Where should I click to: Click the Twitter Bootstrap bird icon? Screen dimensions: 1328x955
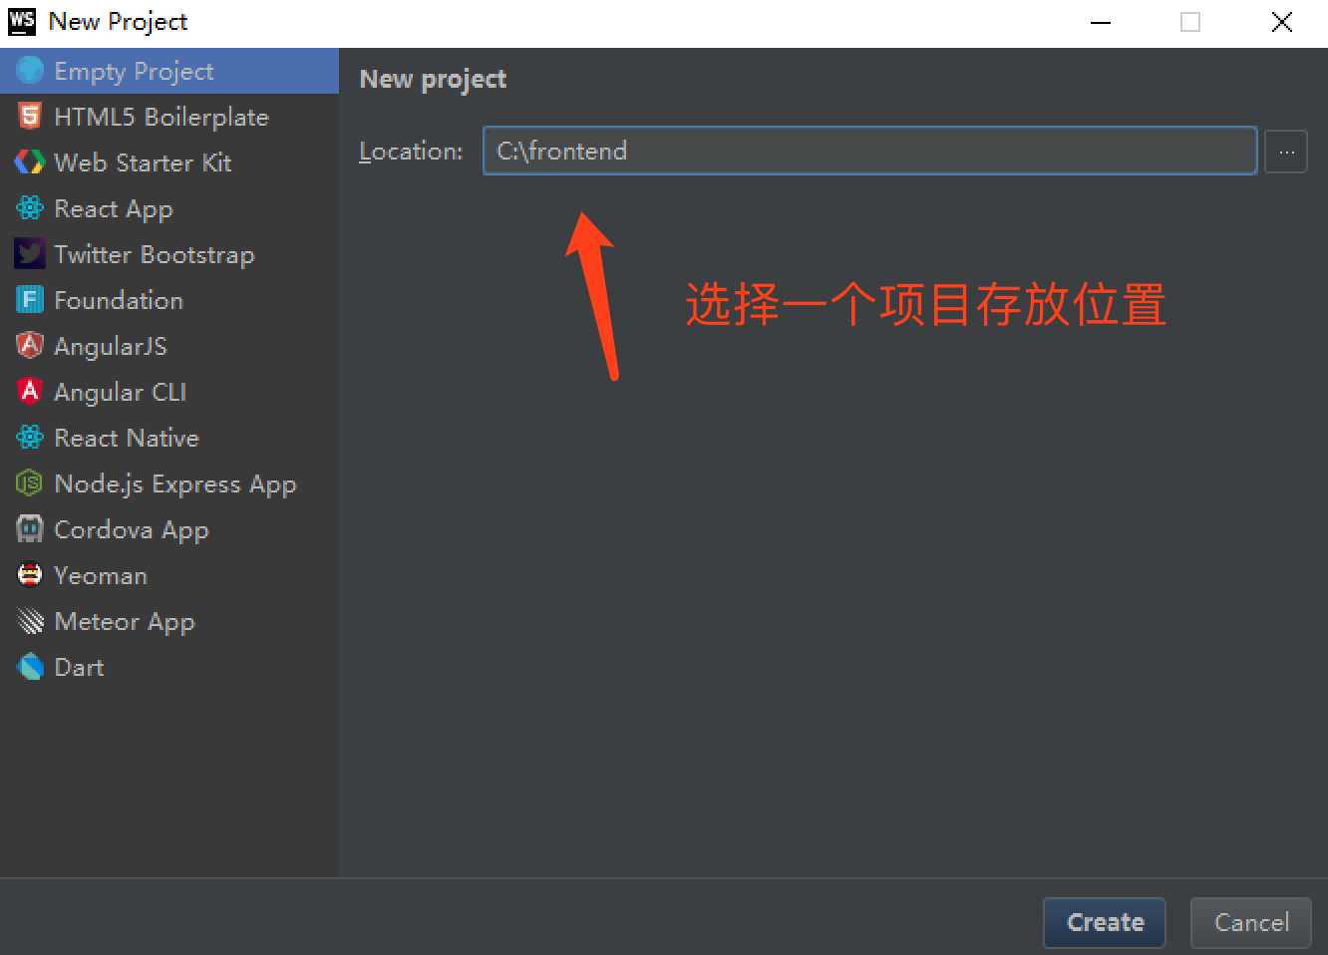tap(30, 254)
